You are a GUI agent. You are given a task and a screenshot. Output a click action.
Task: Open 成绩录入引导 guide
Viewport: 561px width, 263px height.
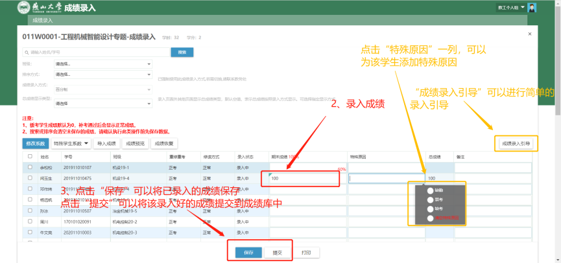tap(516, 143)
